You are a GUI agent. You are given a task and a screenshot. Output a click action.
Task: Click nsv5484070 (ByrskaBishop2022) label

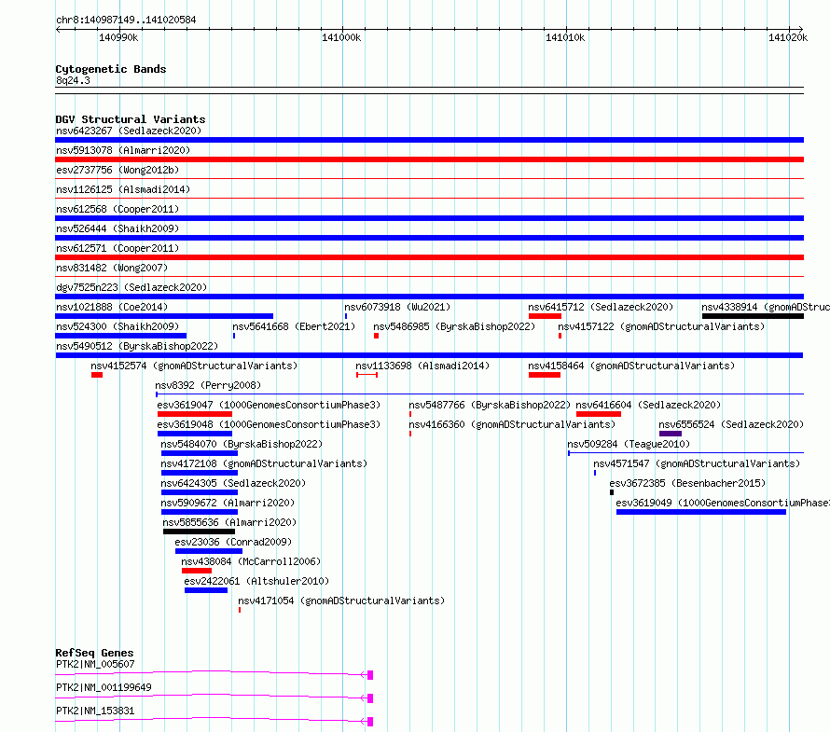coord(242,444)
